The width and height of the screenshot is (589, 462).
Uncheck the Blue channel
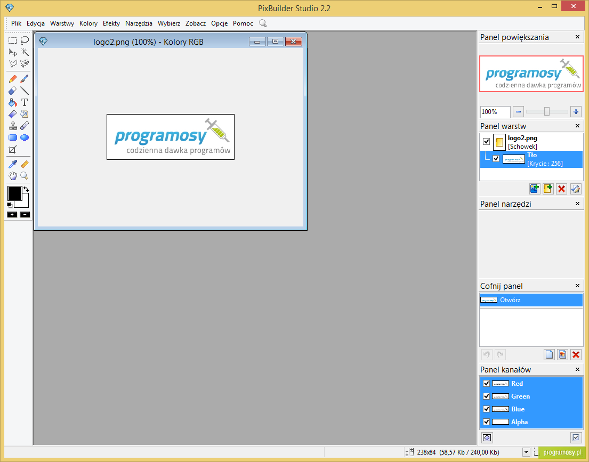click(487, 409)
